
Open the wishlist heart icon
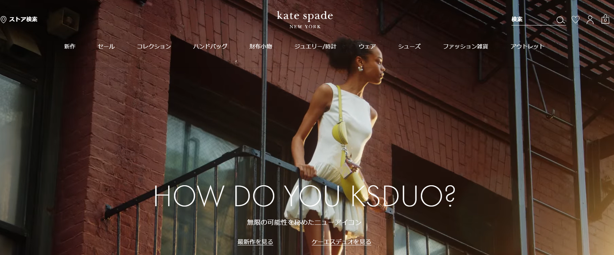[x=575, y=20]
